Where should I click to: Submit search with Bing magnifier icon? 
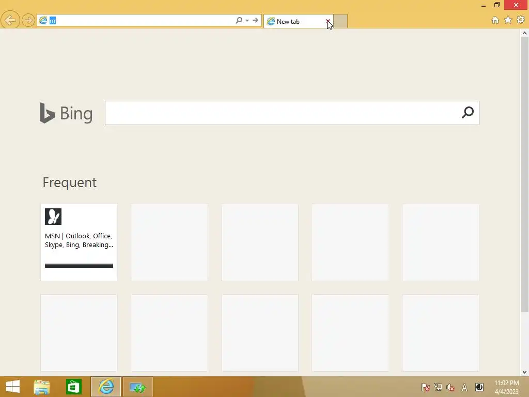point(468,112)
